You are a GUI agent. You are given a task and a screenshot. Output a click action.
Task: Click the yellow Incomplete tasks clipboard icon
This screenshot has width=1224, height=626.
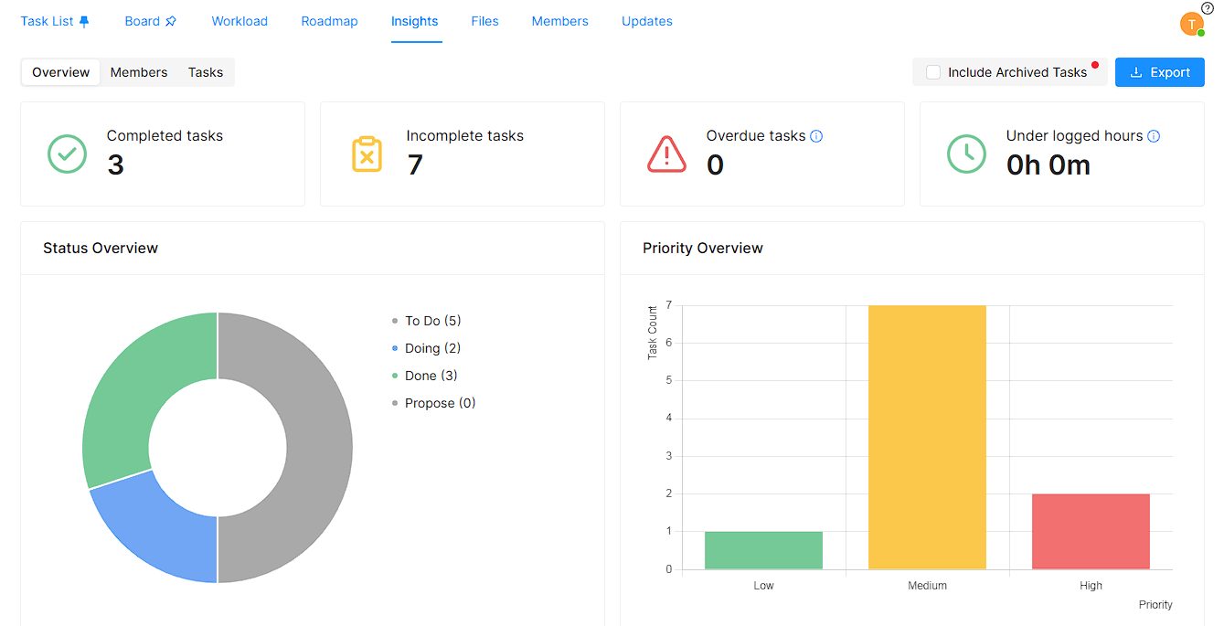point(367,154)
